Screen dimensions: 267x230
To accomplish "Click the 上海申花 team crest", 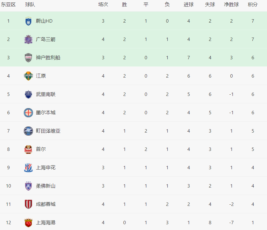I will click(x=28, y=168).
